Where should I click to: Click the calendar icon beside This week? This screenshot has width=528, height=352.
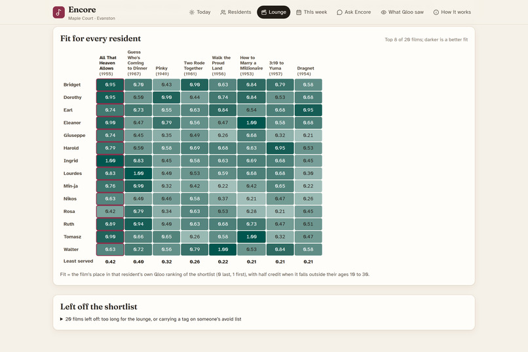[x=299, y=12]
